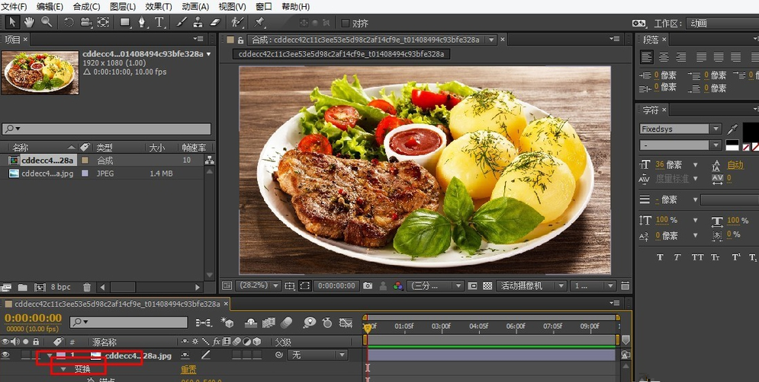Toggle the transparency grid in viewer
The height and width of the screenshot is (382, 759).
[487, 285]
